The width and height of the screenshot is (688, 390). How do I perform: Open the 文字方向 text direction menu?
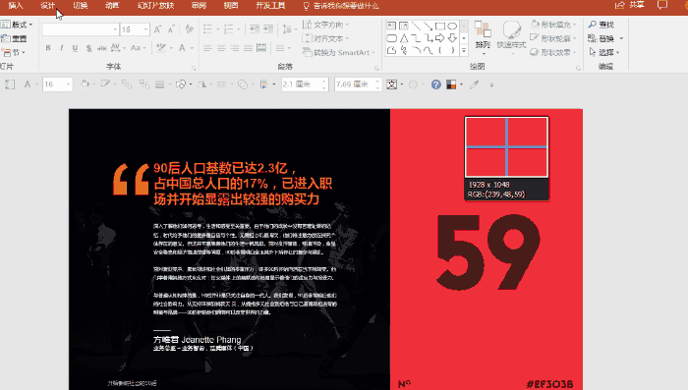pyautogui.click(x=325, y=25)
